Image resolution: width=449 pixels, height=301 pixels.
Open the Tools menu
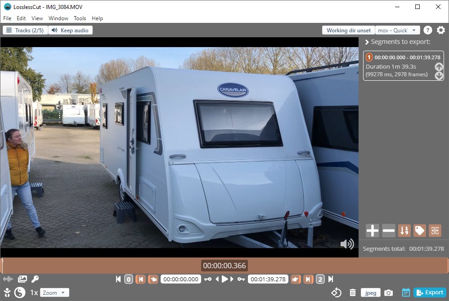[x=80, y=18]
